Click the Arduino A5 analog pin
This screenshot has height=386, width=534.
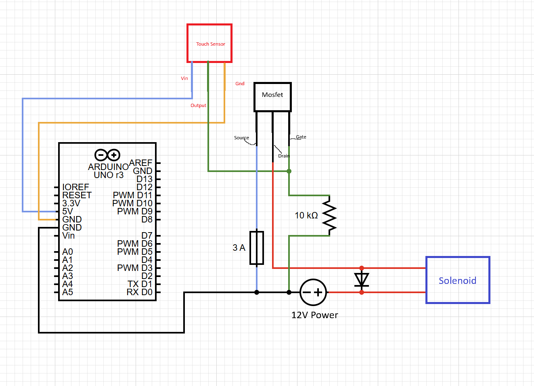pyautogui.click(x=67, y=292)
